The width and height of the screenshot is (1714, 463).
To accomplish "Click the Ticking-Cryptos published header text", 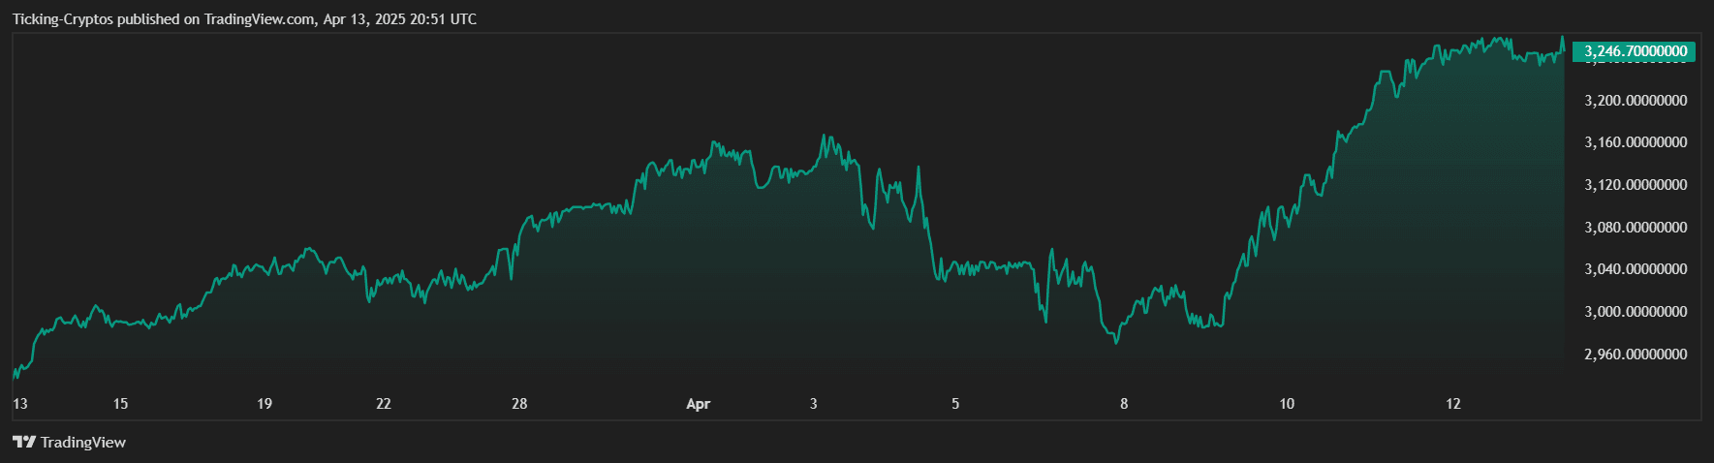I will pyautogui.click(x=244, y=19).
